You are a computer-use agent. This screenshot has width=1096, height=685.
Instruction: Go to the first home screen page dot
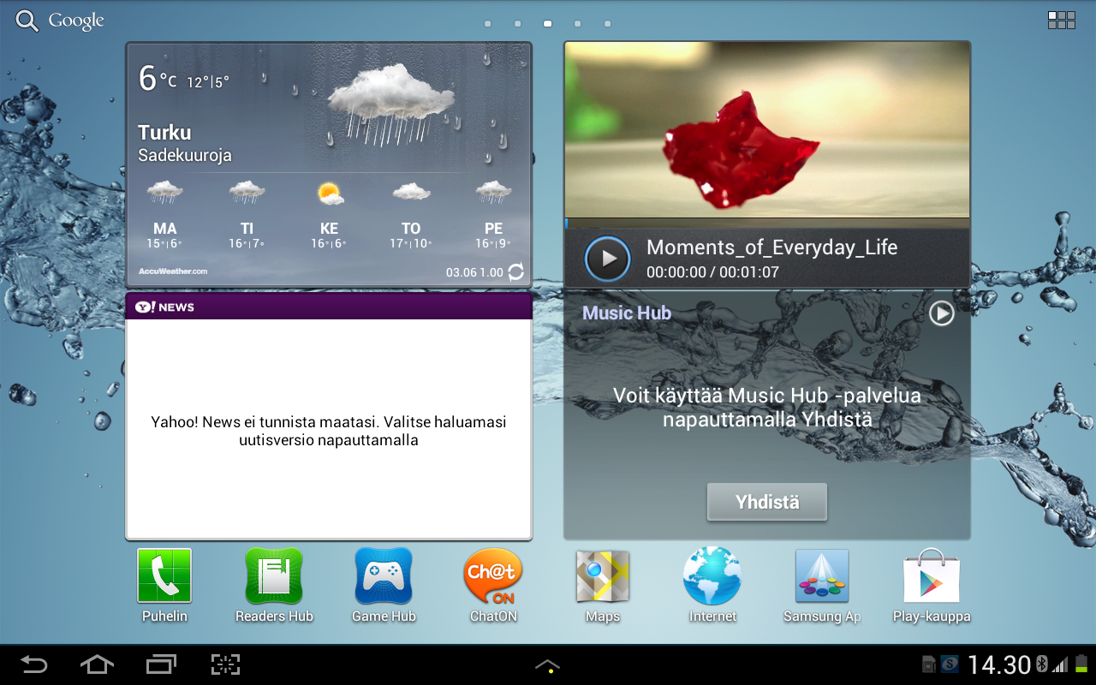pos(487,24)
